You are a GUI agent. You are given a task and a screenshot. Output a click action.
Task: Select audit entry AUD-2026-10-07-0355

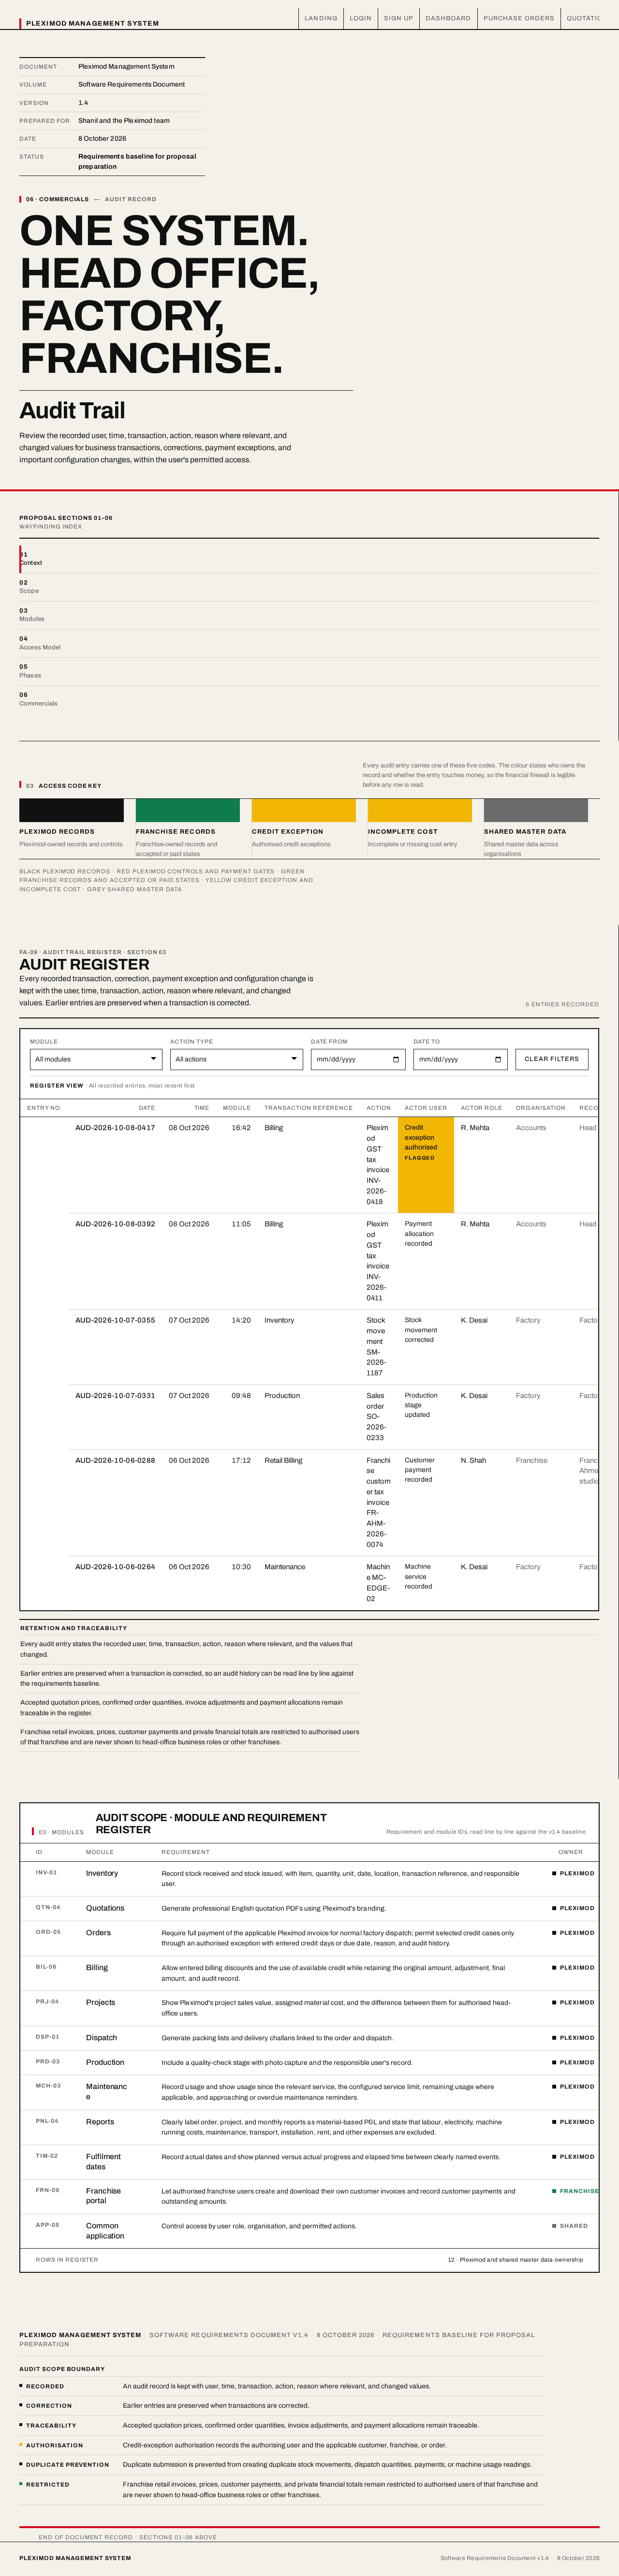point(115,1320)
